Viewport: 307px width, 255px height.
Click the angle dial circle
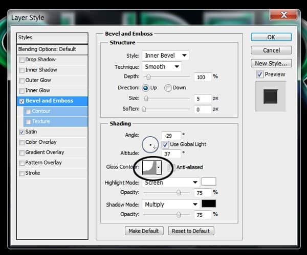(150, 144)
